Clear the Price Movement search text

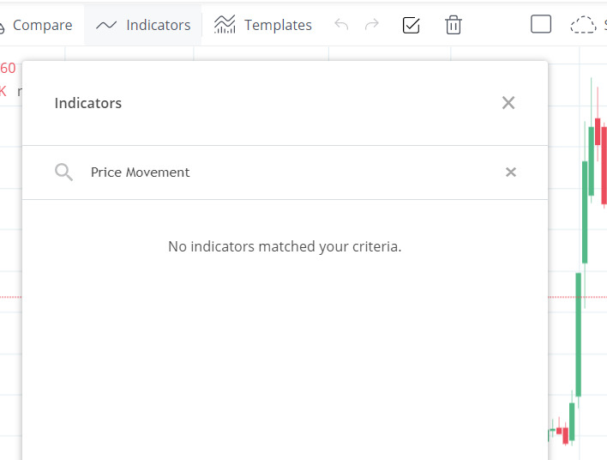coord(511,172)
